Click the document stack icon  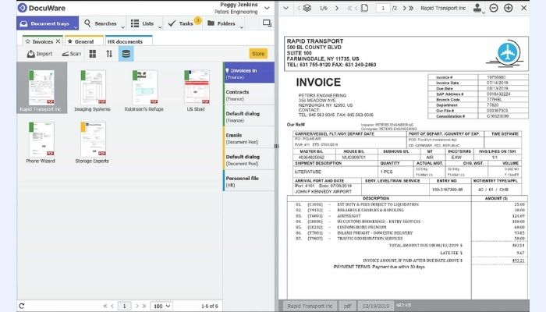307,8
